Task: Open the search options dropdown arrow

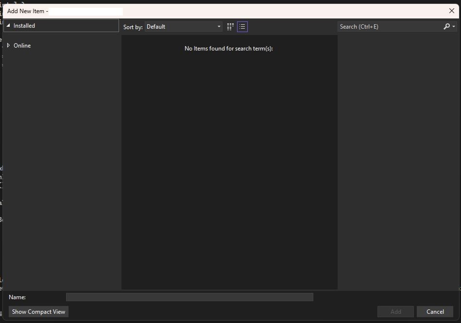Action: point(454,27)
